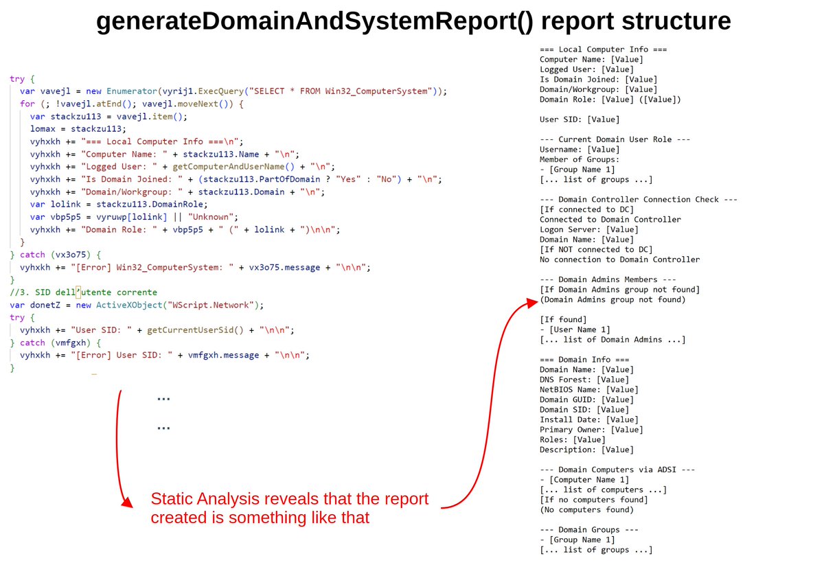
Task: Click the line "[If found]"
Action: (563, 319)
